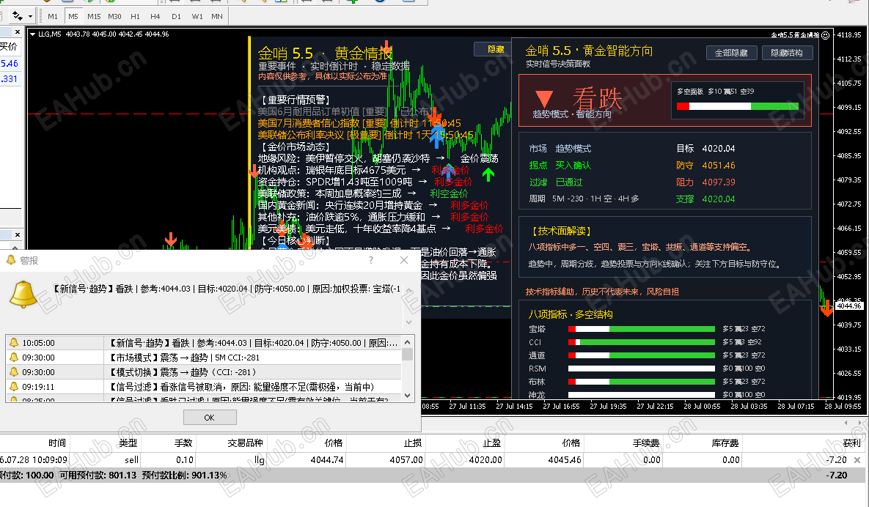869x507 pixels.
Task: Click the alert list scrollbar down arrow
Action: click(x=407, y=395)
